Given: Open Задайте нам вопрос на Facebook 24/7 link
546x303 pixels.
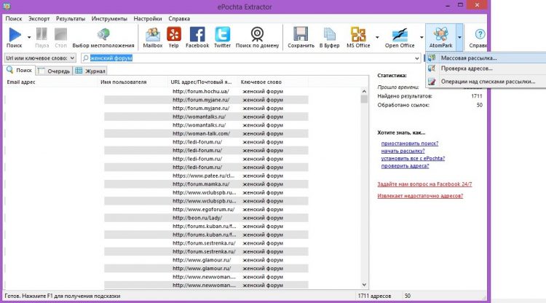Looking at the screenshot, I should coord(424,184).
